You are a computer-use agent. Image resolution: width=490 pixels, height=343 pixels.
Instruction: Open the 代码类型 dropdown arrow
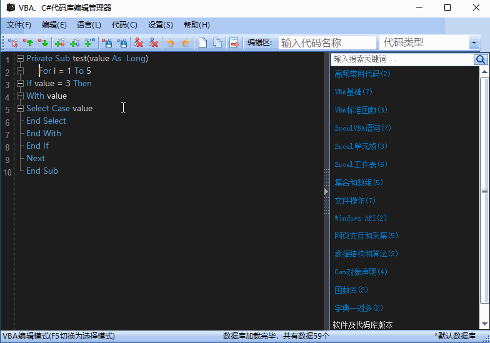pos(474,42)
